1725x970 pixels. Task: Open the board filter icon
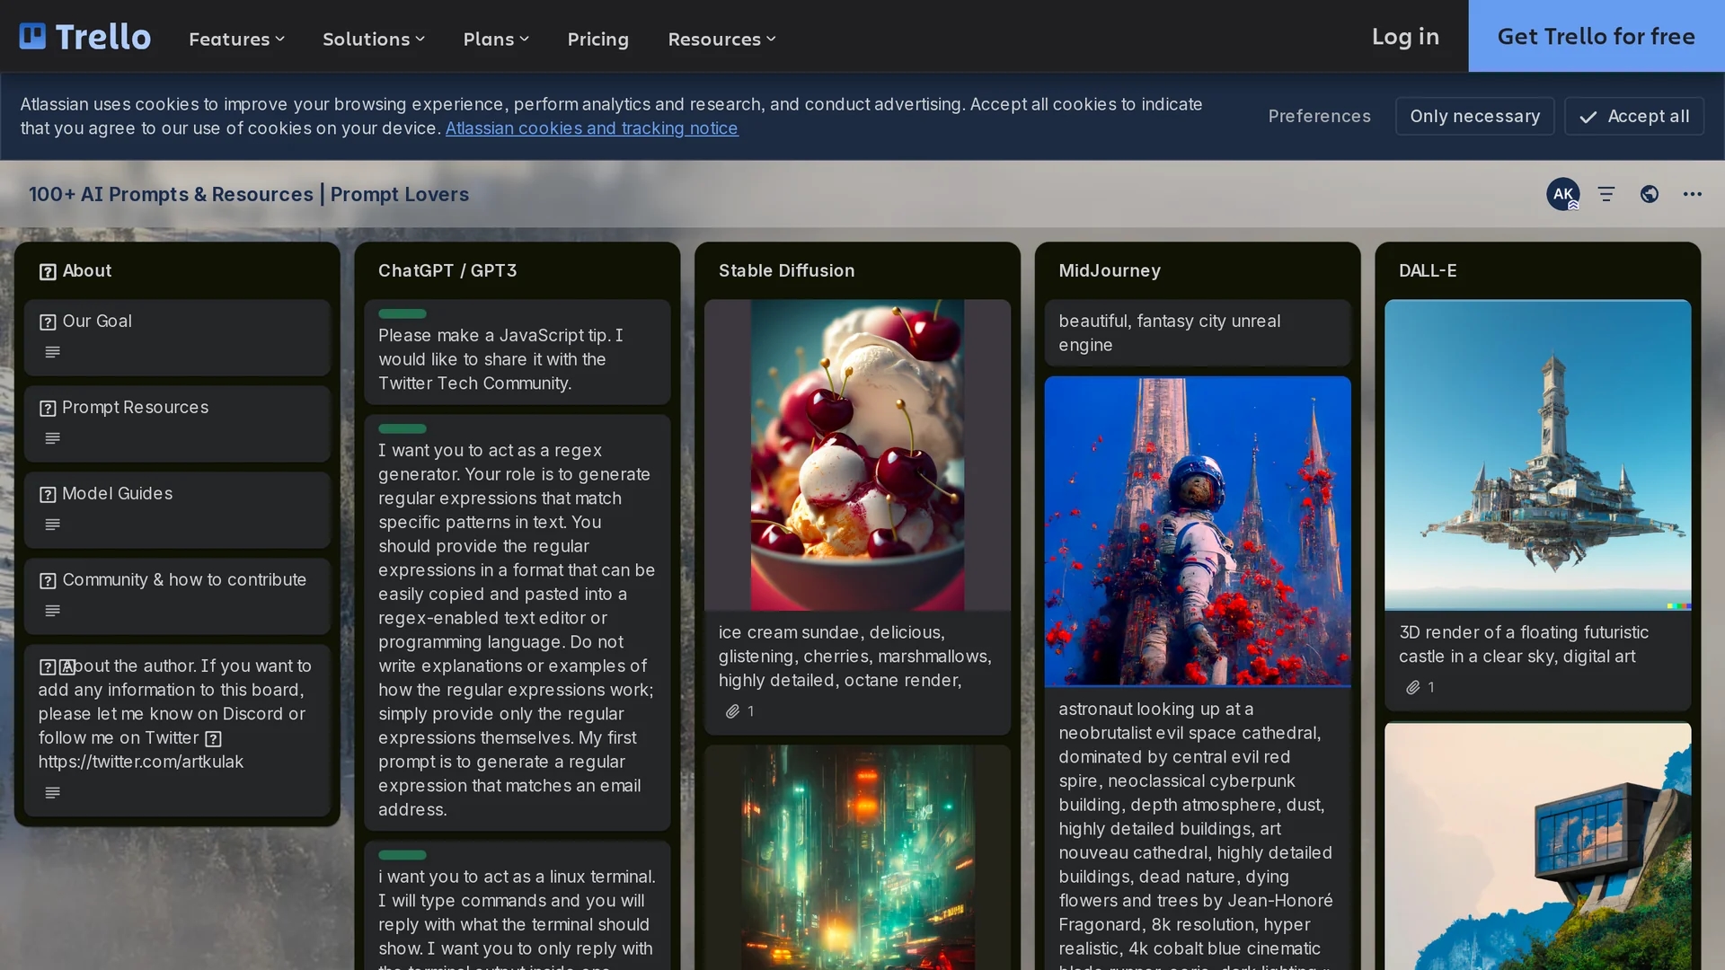1606,194
